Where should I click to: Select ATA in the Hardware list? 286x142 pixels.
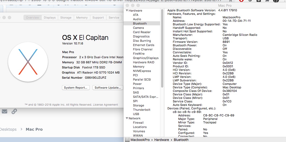point(135,15)
